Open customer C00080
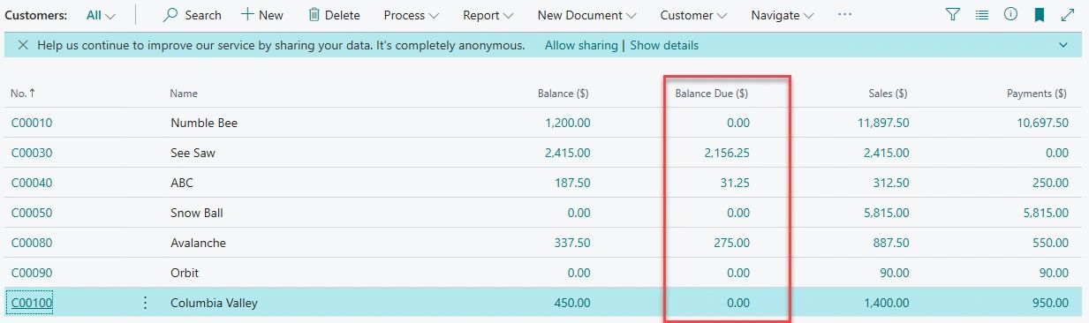The height and width of the screenshot is (323, 1089). 32,243
